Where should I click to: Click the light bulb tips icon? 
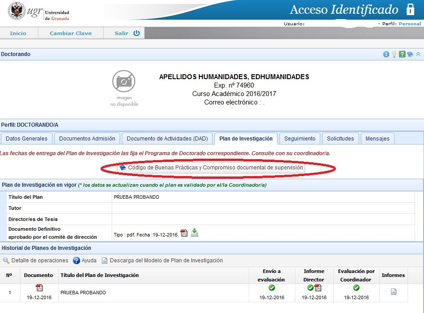[x=394, y=54]
